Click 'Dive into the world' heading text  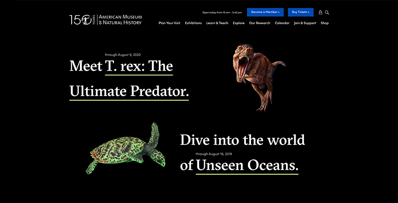[x=243, y=140]
